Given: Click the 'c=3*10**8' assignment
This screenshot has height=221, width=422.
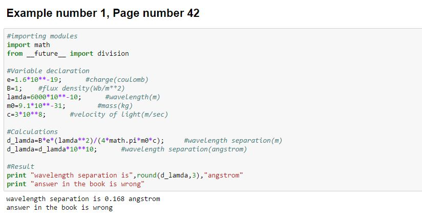Looking at the screenshot, I should click(x=27, y=114).
